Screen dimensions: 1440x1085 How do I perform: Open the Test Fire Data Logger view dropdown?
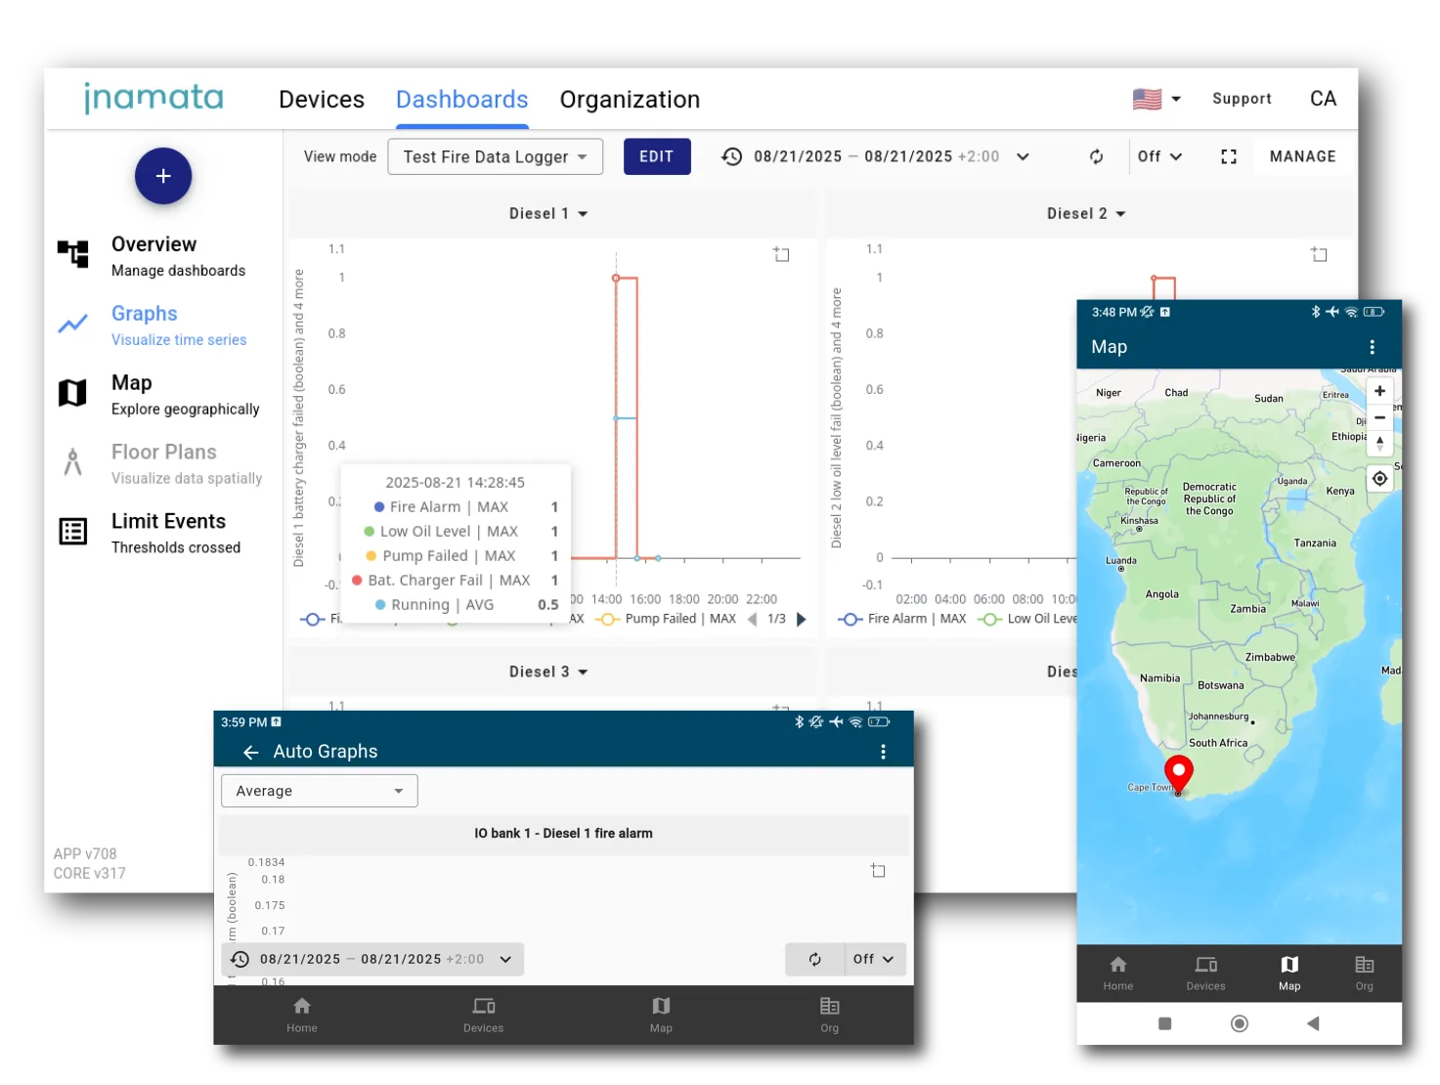tap(495, 156)
